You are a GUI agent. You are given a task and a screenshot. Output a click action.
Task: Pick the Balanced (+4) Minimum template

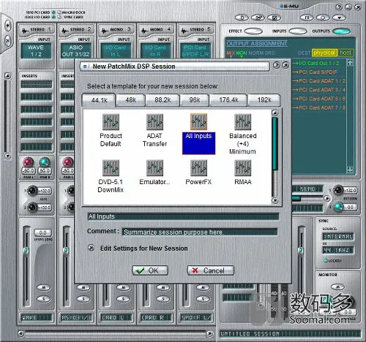pos(242,122)
